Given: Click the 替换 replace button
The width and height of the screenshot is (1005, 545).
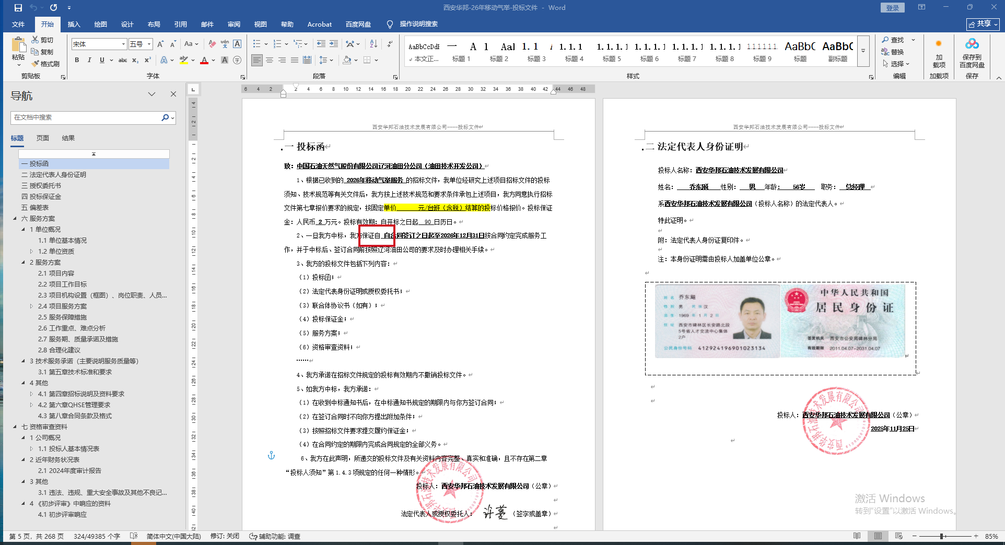Looking at the screenshot, I should tap(893, 52).
